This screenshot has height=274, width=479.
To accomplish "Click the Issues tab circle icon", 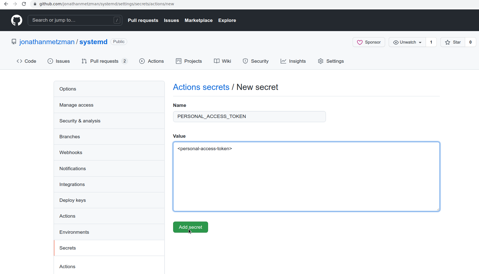I will point(50,61).
